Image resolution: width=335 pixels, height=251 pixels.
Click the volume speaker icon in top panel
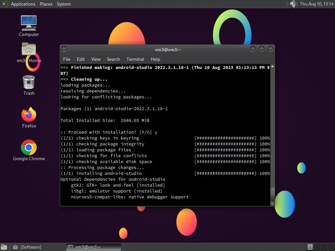pyautogui.click(x=293, y=4)
